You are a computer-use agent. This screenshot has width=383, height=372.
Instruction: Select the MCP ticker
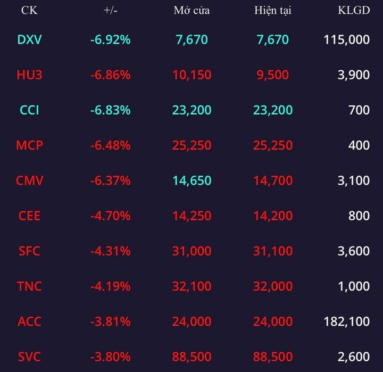point(29,145)
